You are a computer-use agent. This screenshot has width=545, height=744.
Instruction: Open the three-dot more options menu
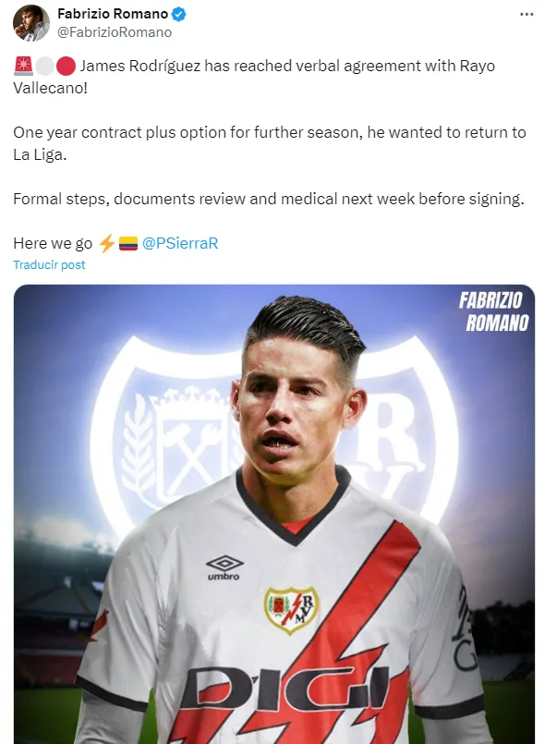[x=527, y=14]
